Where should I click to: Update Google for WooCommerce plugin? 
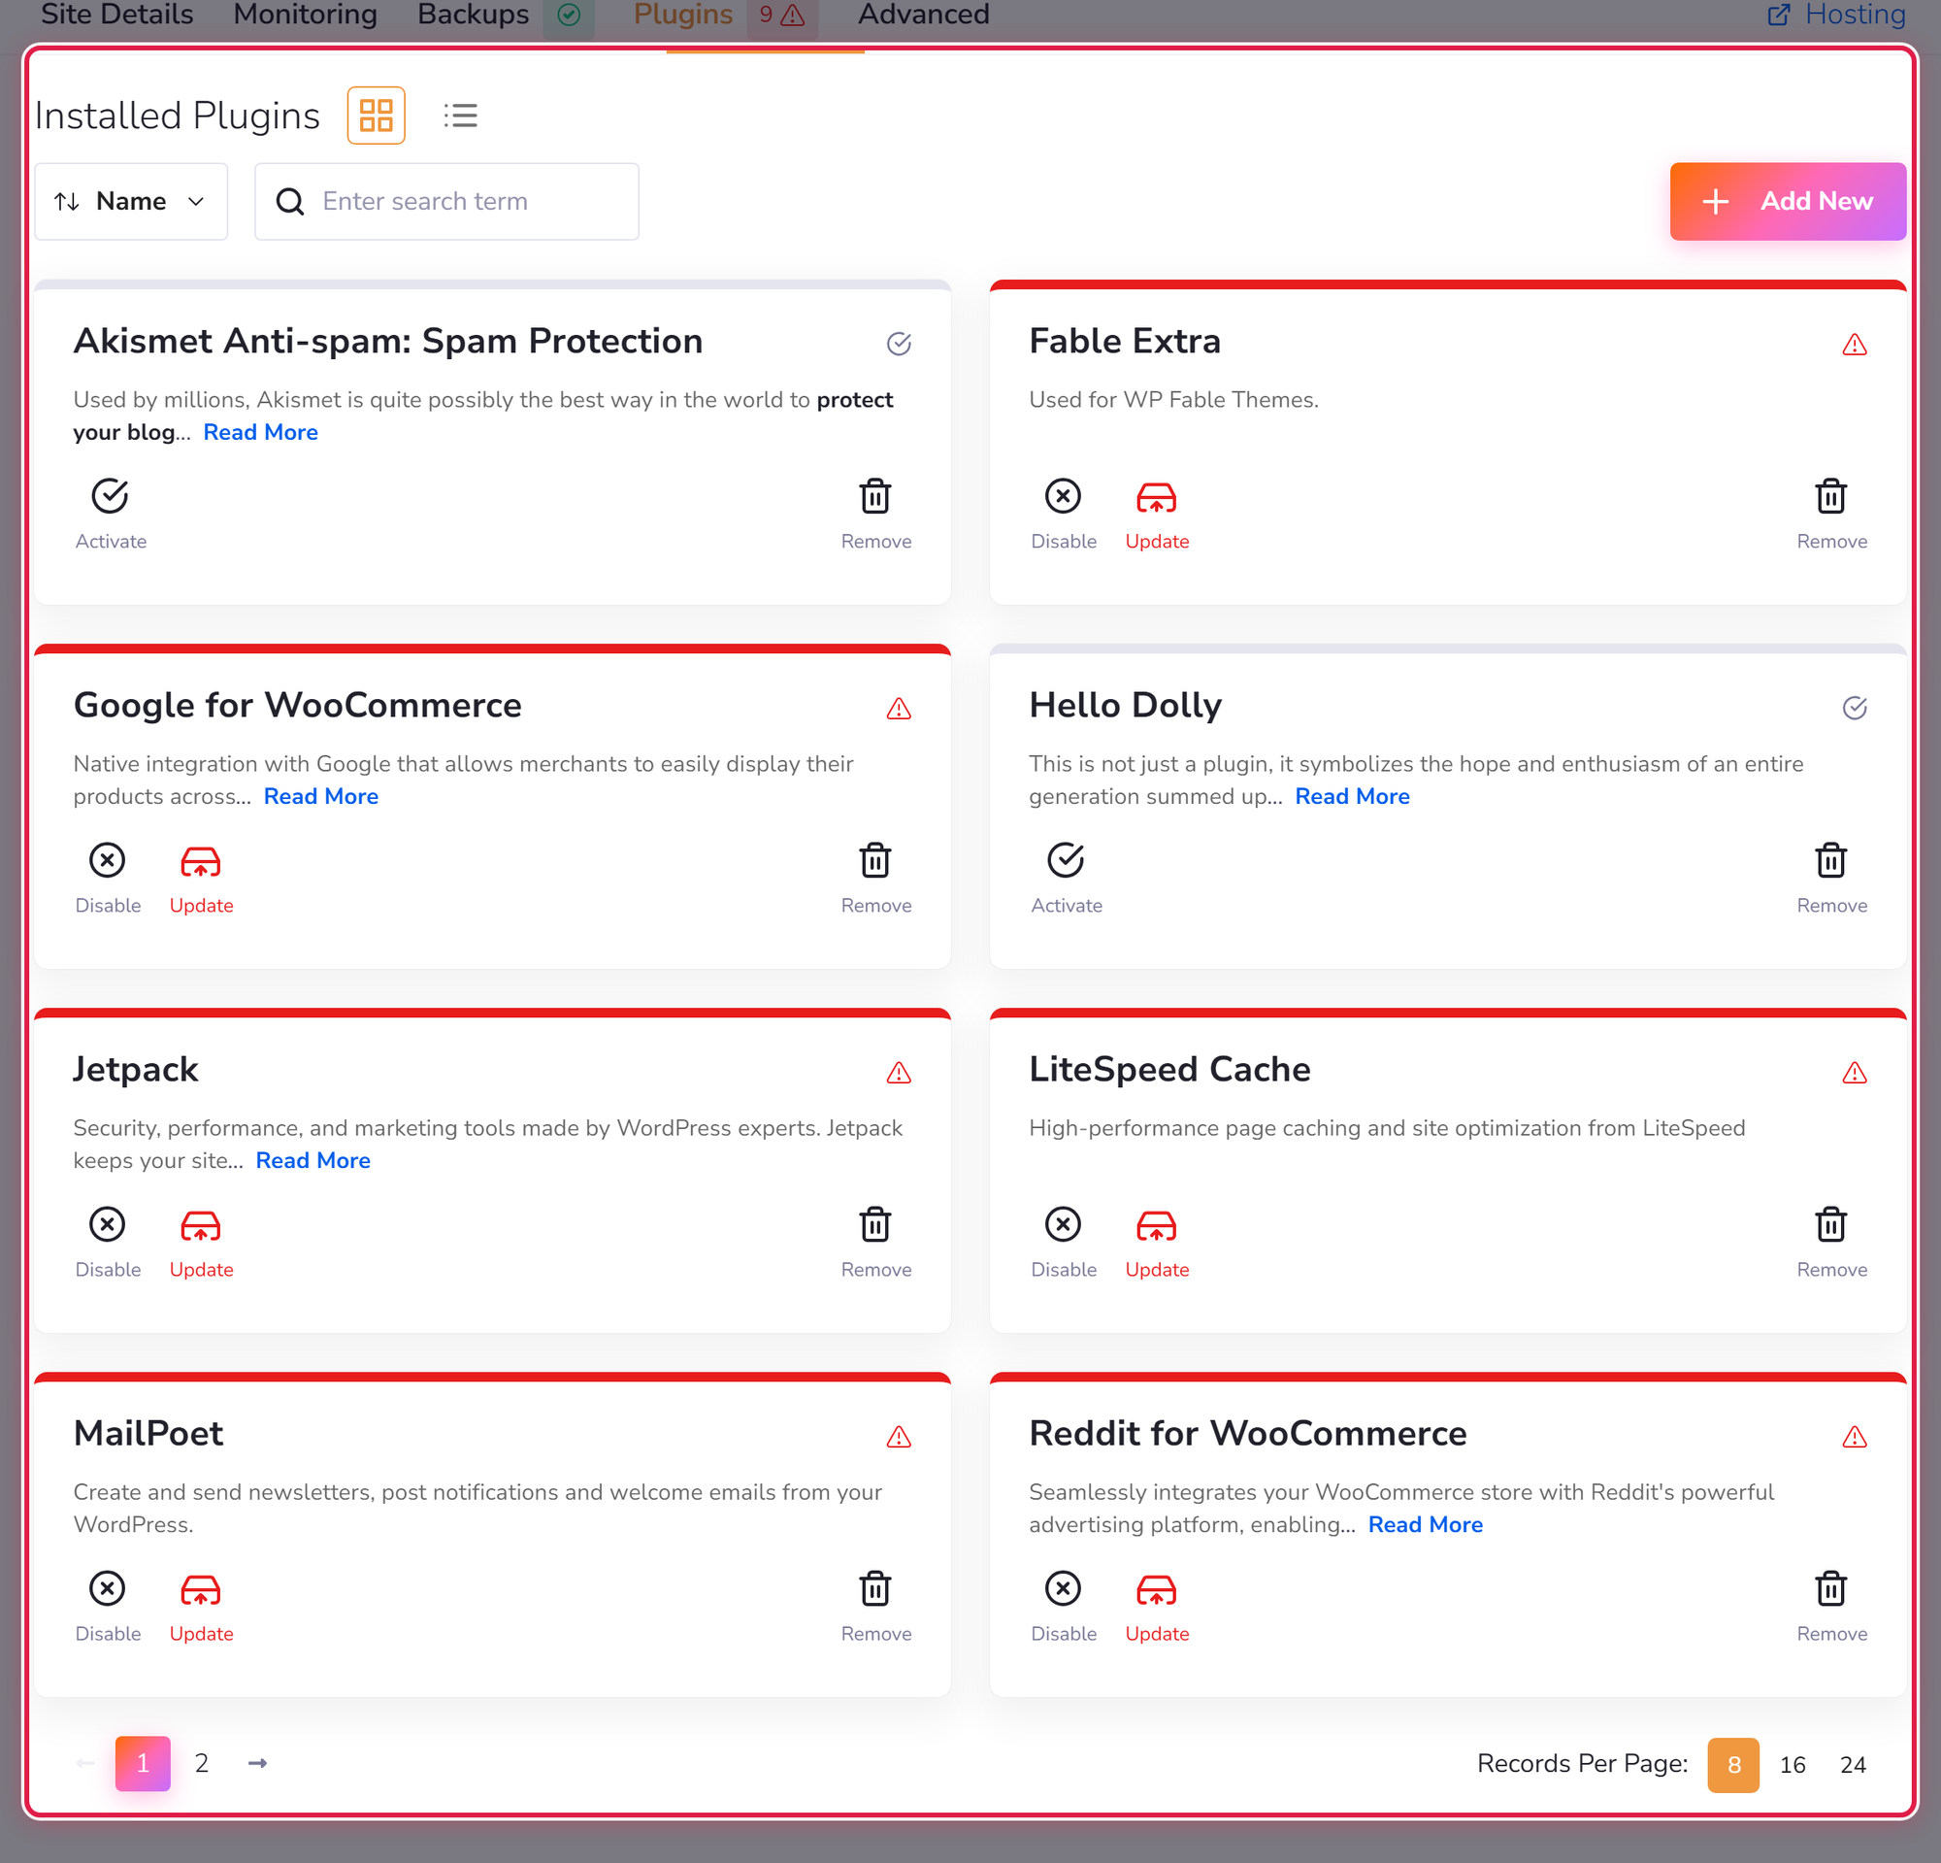[201, 879]
